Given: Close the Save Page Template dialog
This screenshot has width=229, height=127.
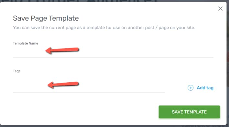Looking at the screenshot, I should 220,9.
